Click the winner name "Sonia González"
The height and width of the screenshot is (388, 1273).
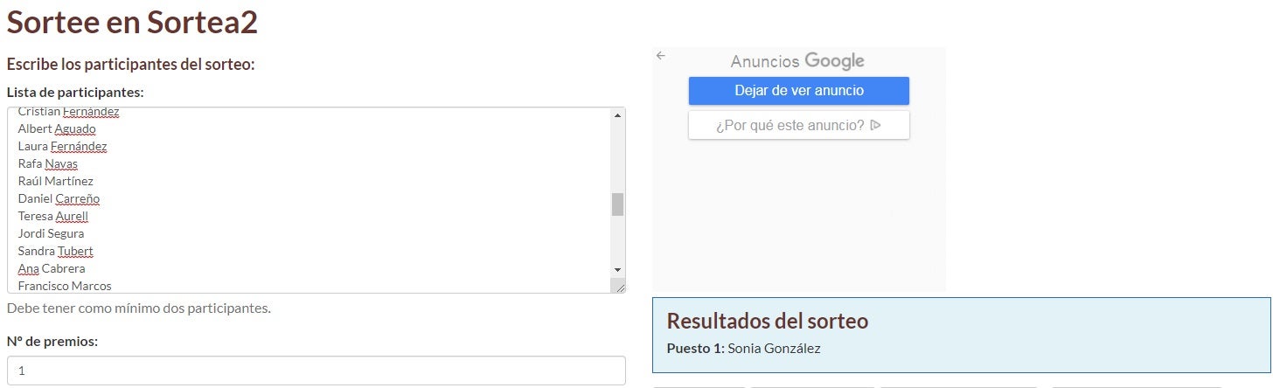coord(774,349)
